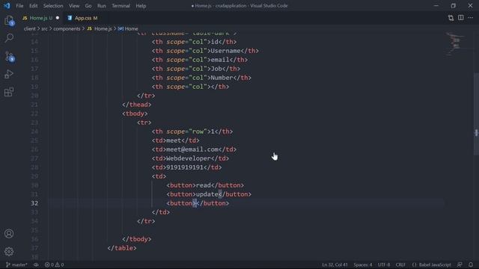Click 'update' inside button on line 31
Screen dimensions: 479x269
pos(207,194)
